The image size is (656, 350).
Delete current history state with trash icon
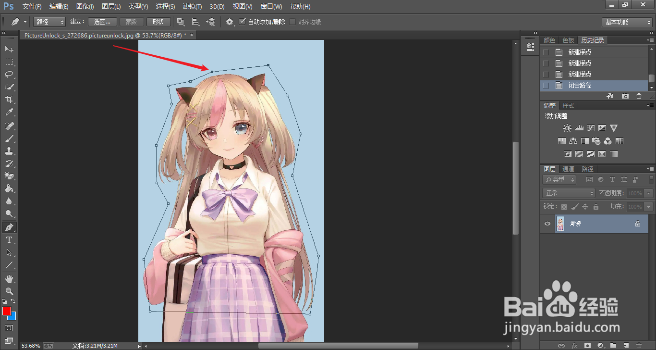639,96
